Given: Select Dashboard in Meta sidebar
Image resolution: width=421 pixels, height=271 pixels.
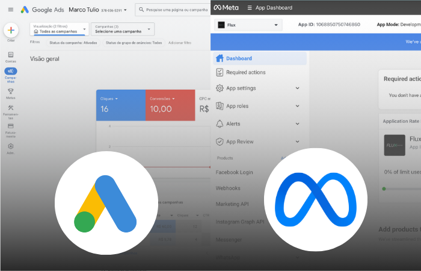Looking at the screenshot, I should (260, 58).
